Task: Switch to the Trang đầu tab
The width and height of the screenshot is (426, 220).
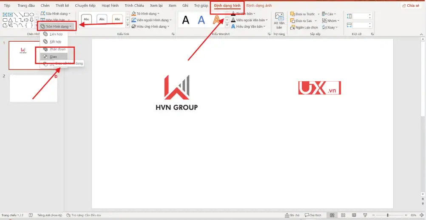Action: 26,6
